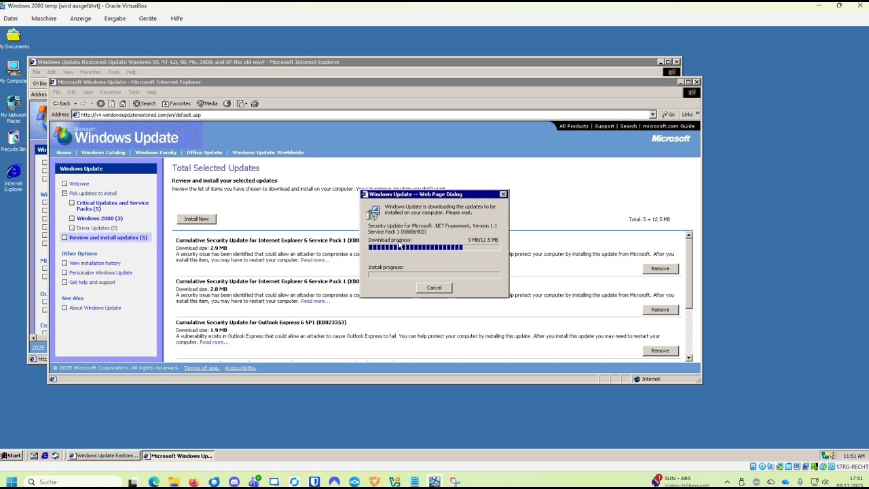Click the Home icon in IE toolbar

[122, 103]
